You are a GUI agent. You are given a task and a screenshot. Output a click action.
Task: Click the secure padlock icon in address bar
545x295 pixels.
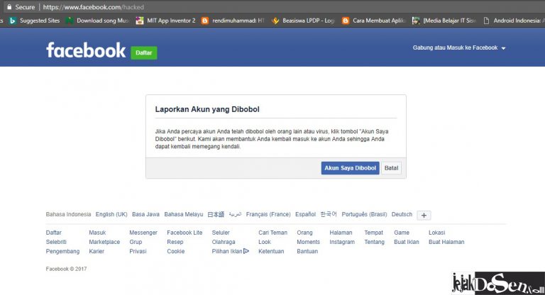click(x=9, y=6)
